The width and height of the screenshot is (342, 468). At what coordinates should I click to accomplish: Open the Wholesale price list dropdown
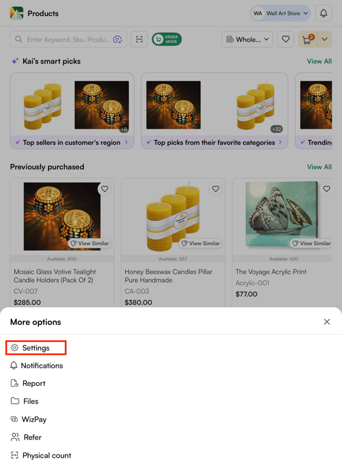[247, 39]
